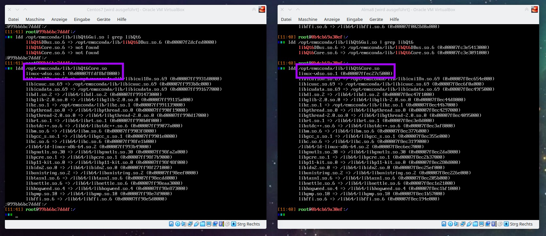The image size is (546, 236).
Task: Click 'Strg Rechts' host key label in Centos7
Action: (248, 224)
